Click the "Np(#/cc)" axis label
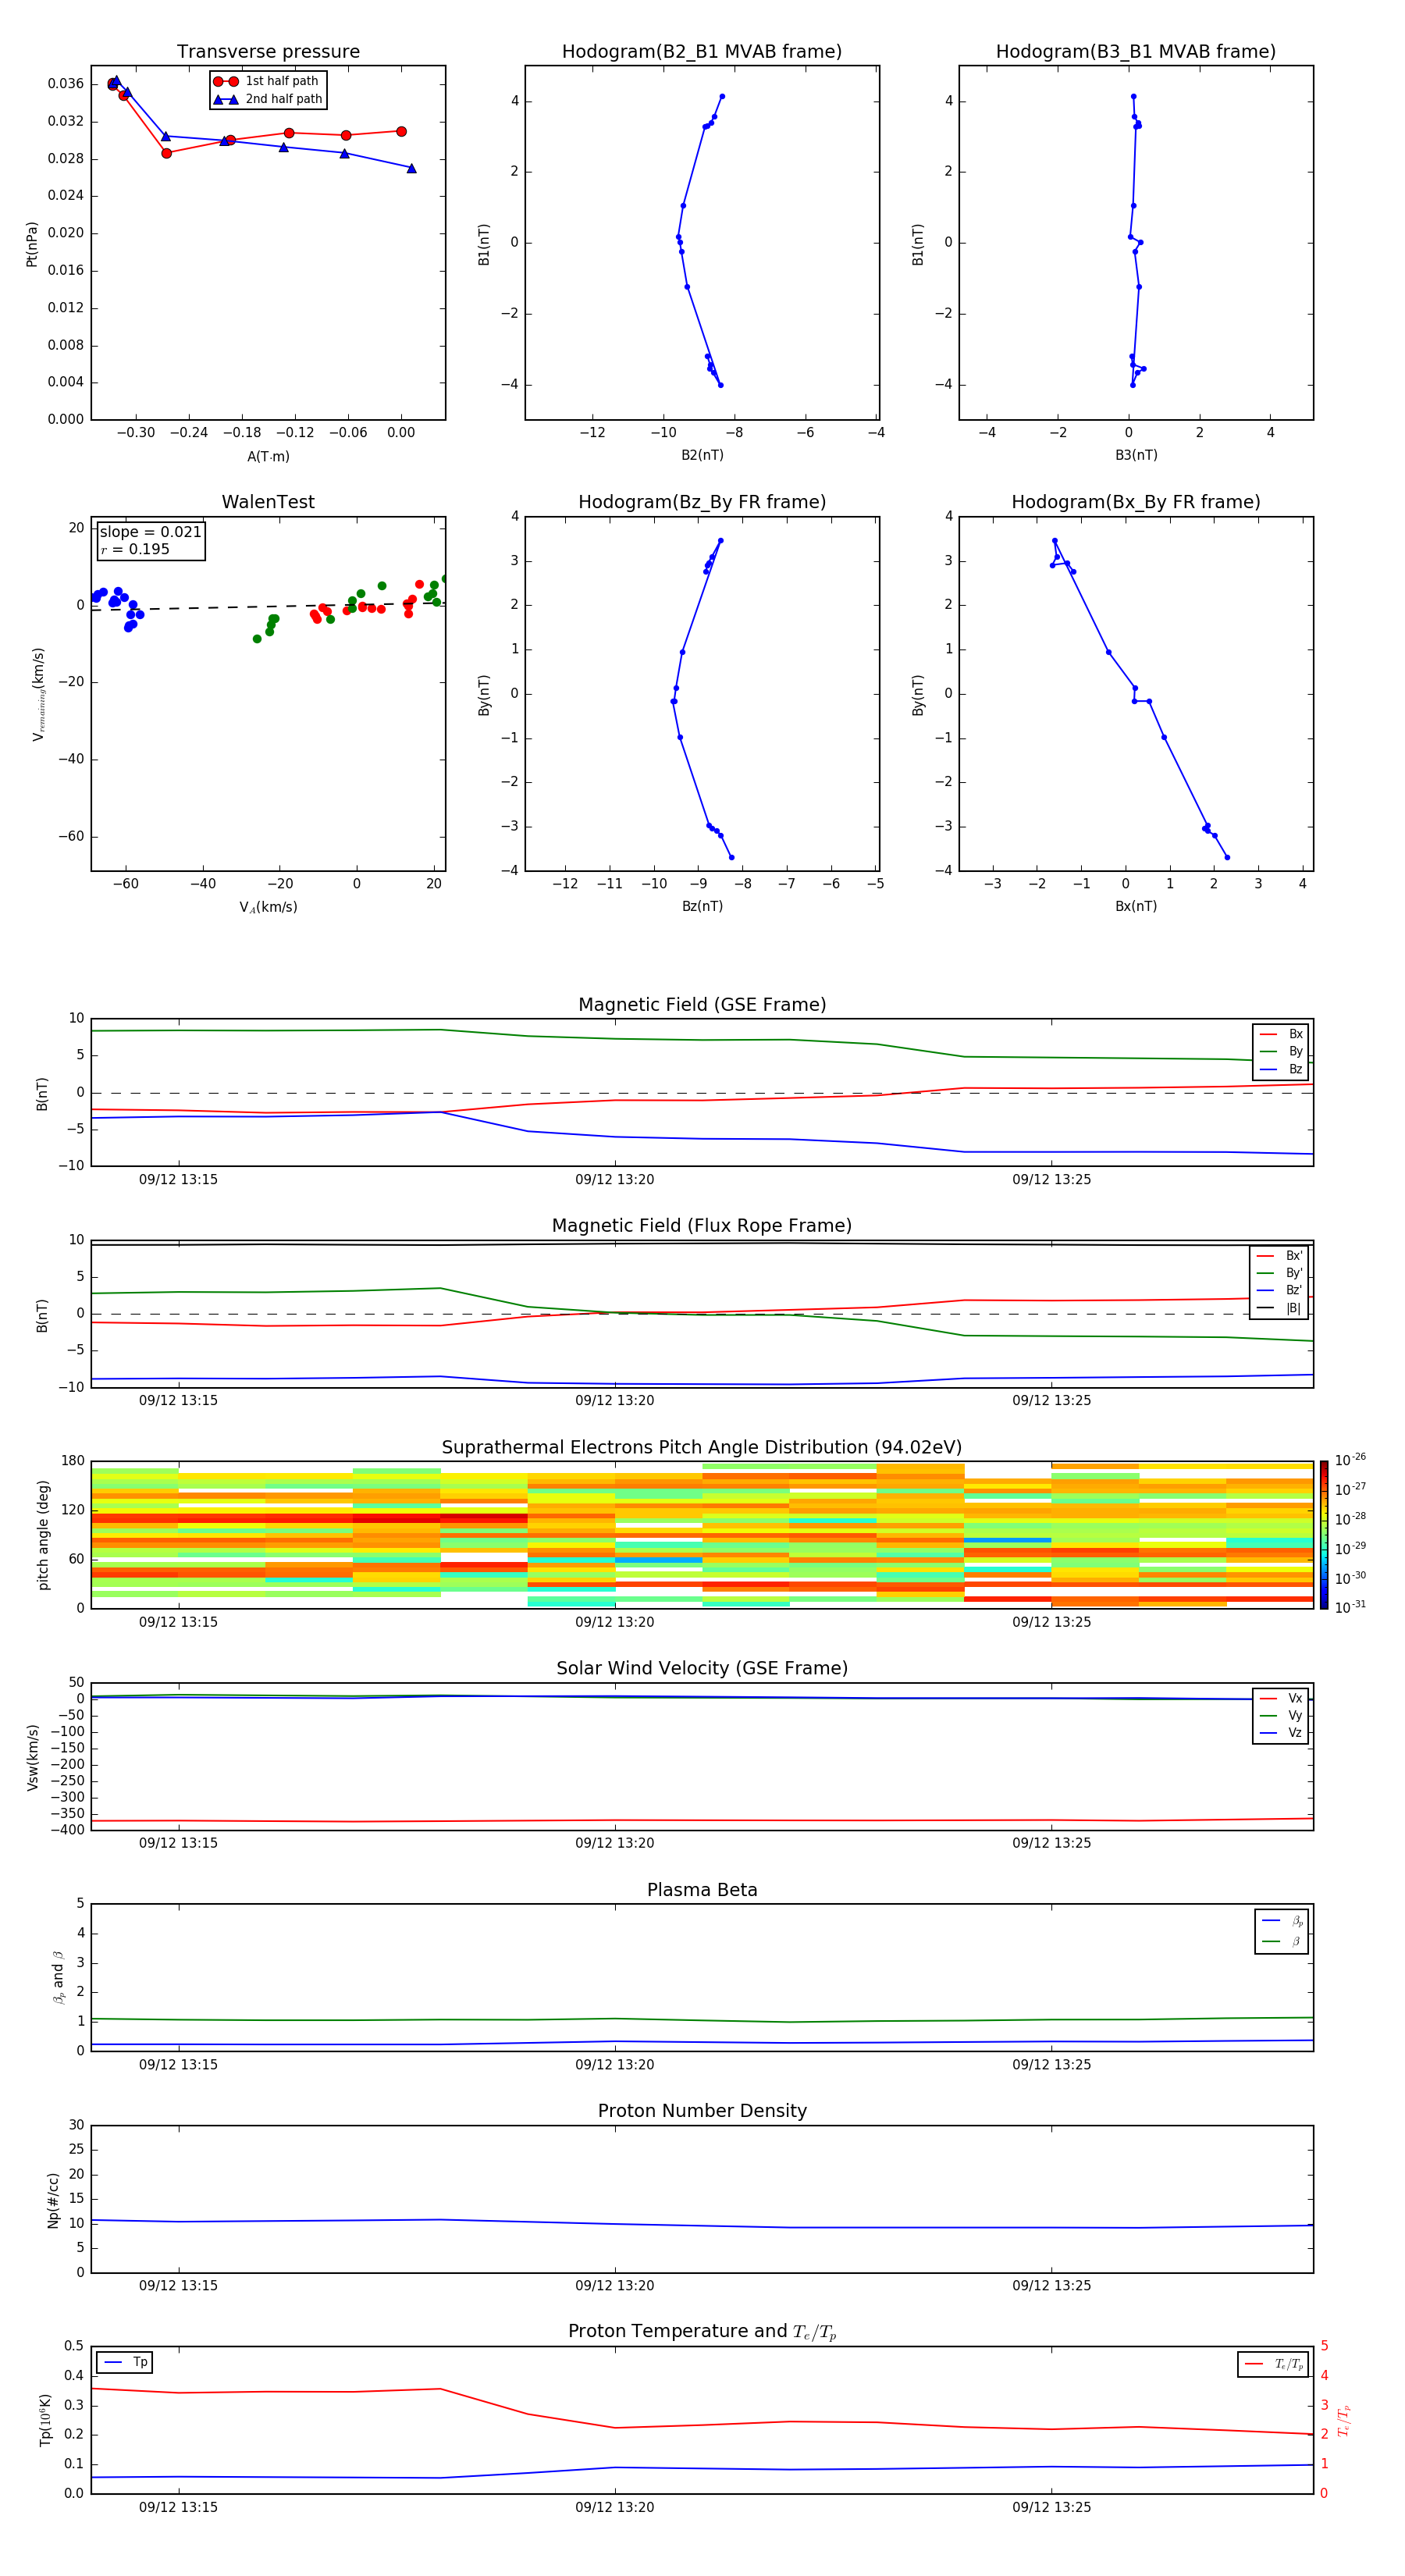This screenshot has width=1405, height=2576. 53,2199
